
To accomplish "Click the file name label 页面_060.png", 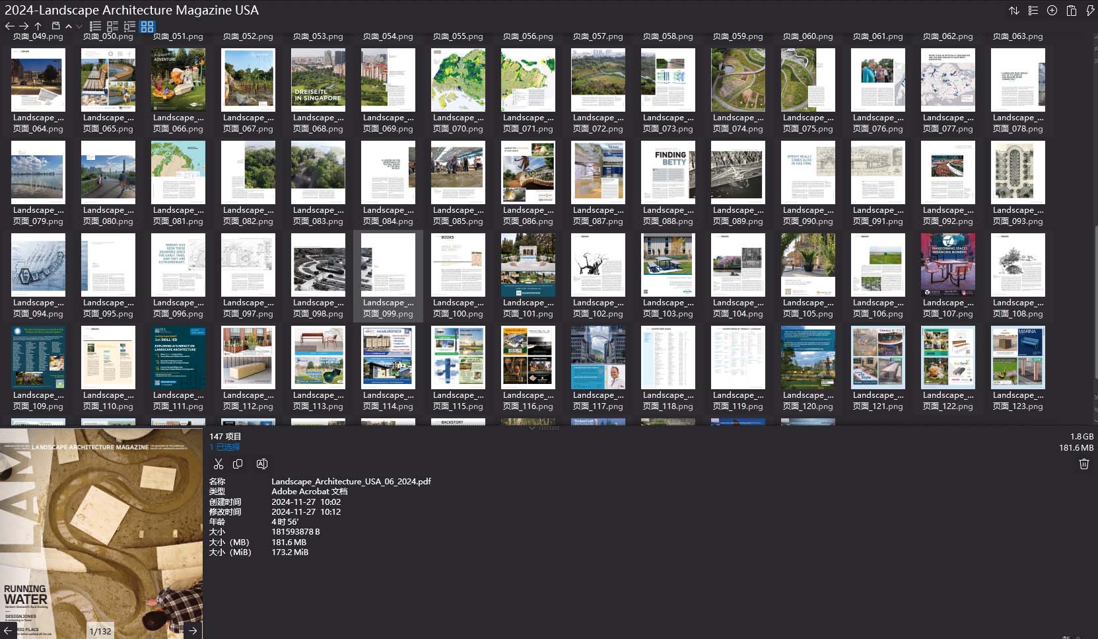I will (808, 36).
